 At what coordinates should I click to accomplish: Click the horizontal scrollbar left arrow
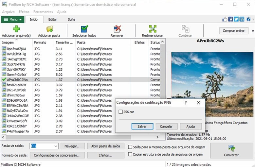point(3,137)
